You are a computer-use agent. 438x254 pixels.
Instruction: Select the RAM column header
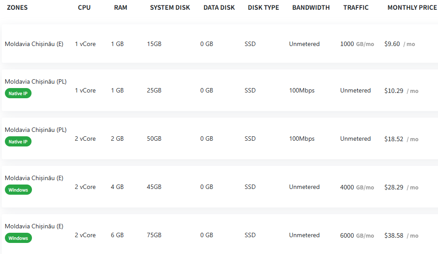click(x=120, y=8)
